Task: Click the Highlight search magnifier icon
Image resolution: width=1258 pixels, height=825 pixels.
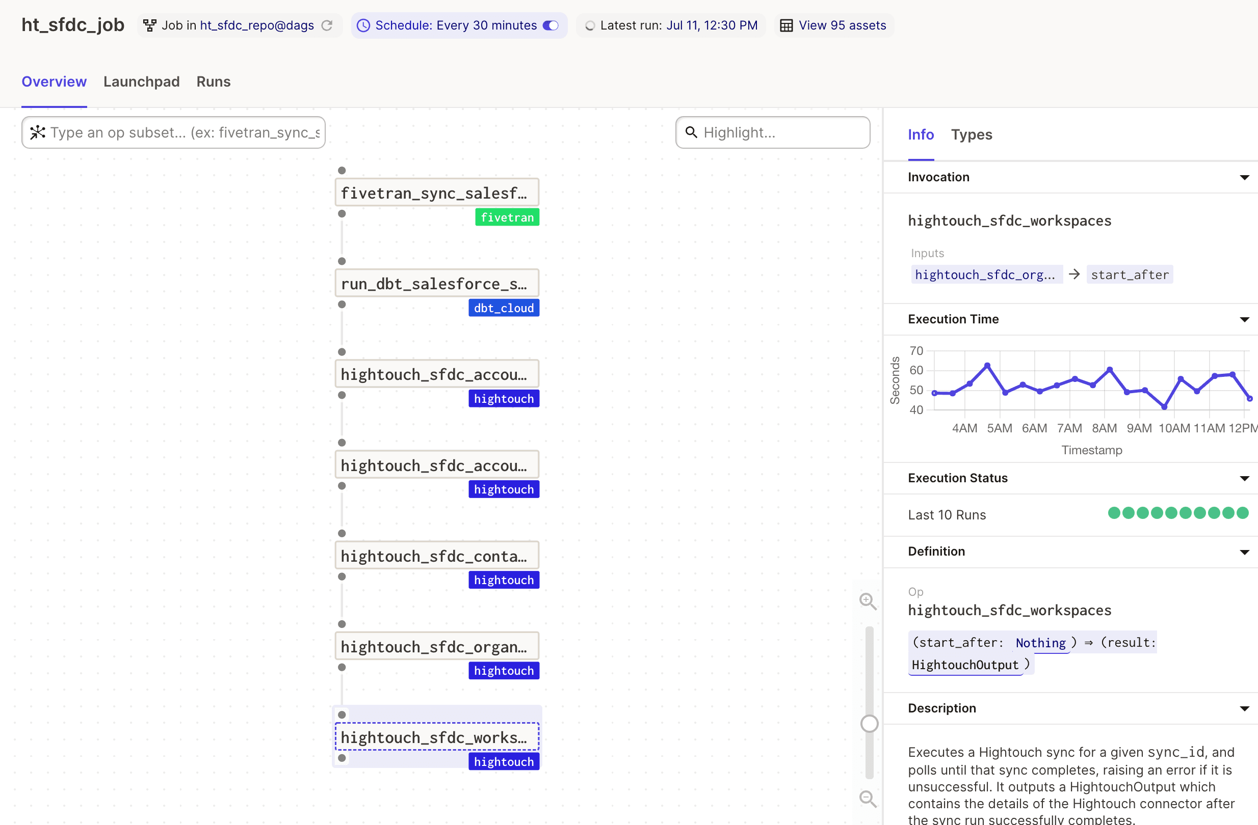Action: [x=691, y=132]
